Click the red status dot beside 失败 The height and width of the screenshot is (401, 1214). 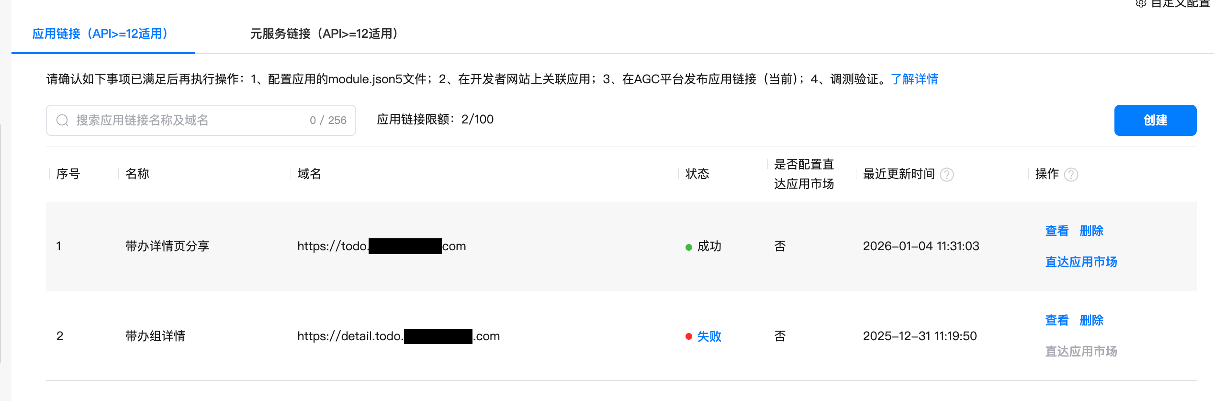688,336
